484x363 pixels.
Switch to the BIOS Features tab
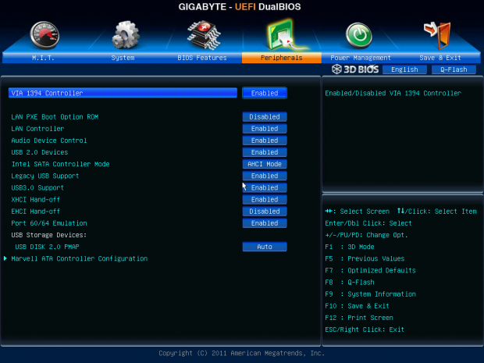click(x=202, y=58)
